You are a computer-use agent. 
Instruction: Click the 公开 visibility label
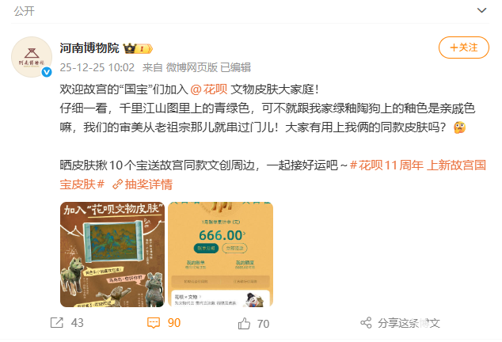(x=24, y=11)
